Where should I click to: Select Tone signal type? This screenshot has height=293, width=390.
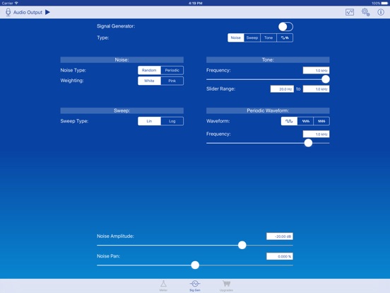tap(268, 38)
